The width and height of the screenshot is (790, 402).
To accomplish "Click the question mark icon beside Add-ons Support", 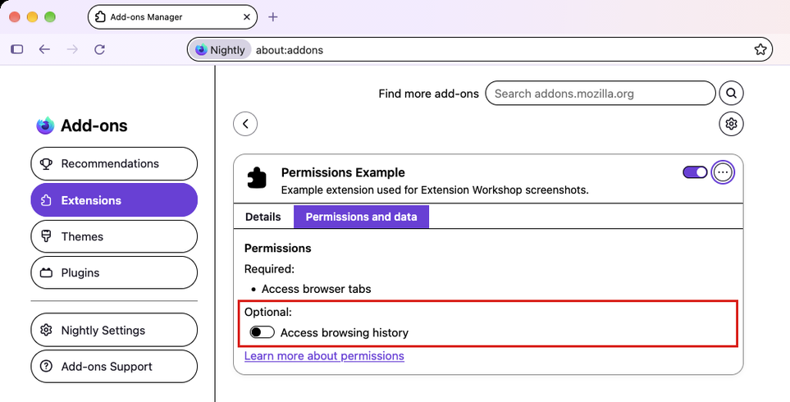I will tap(47, 366).
